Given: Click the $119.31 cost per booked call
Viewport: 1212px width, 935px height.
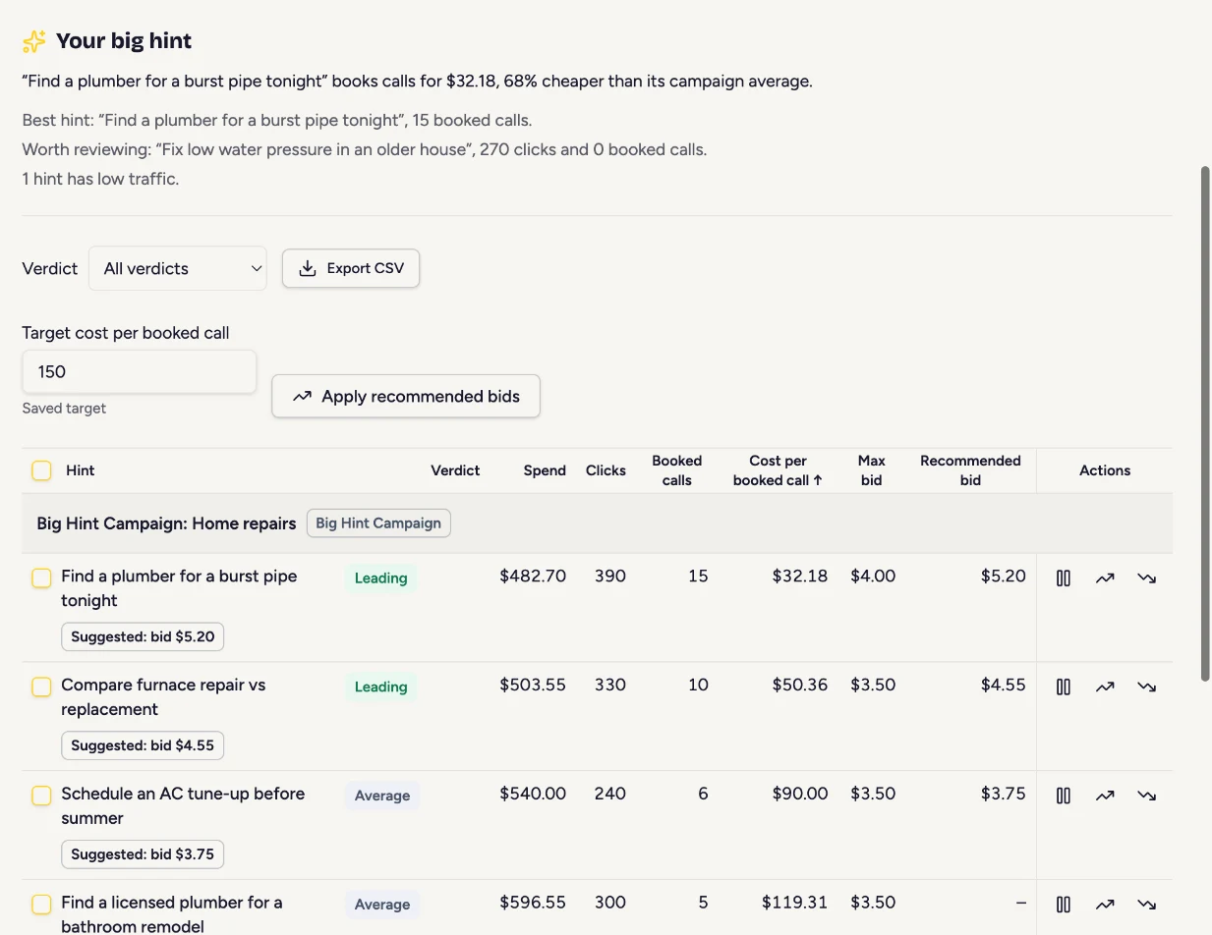Looking at the screenshot, I should pos(794,903).
